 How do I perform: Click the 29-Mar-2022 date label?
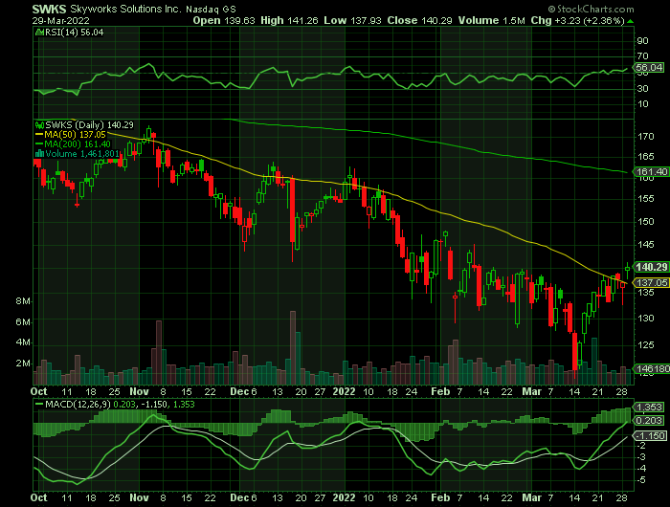coord(60,21)
